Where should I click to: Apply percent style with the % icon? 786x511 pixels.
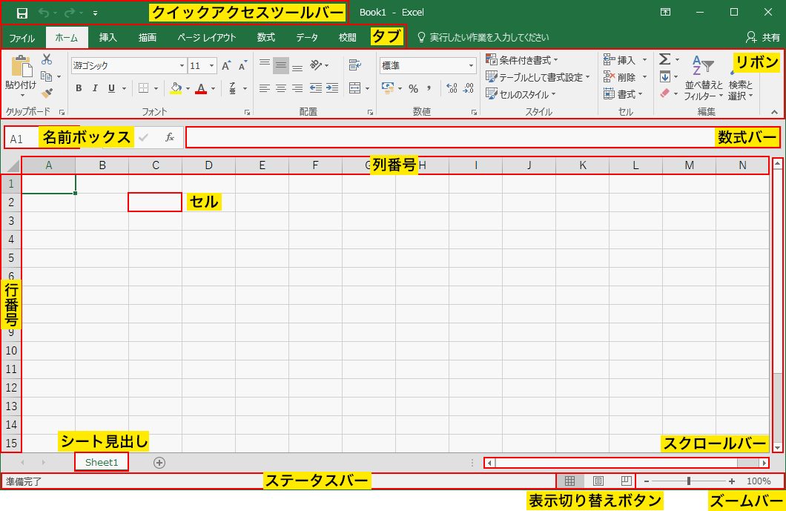point(413,88)
